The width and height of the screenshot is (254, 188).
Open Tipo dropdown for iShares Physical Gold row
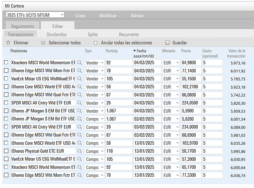(x=94, y=151)
